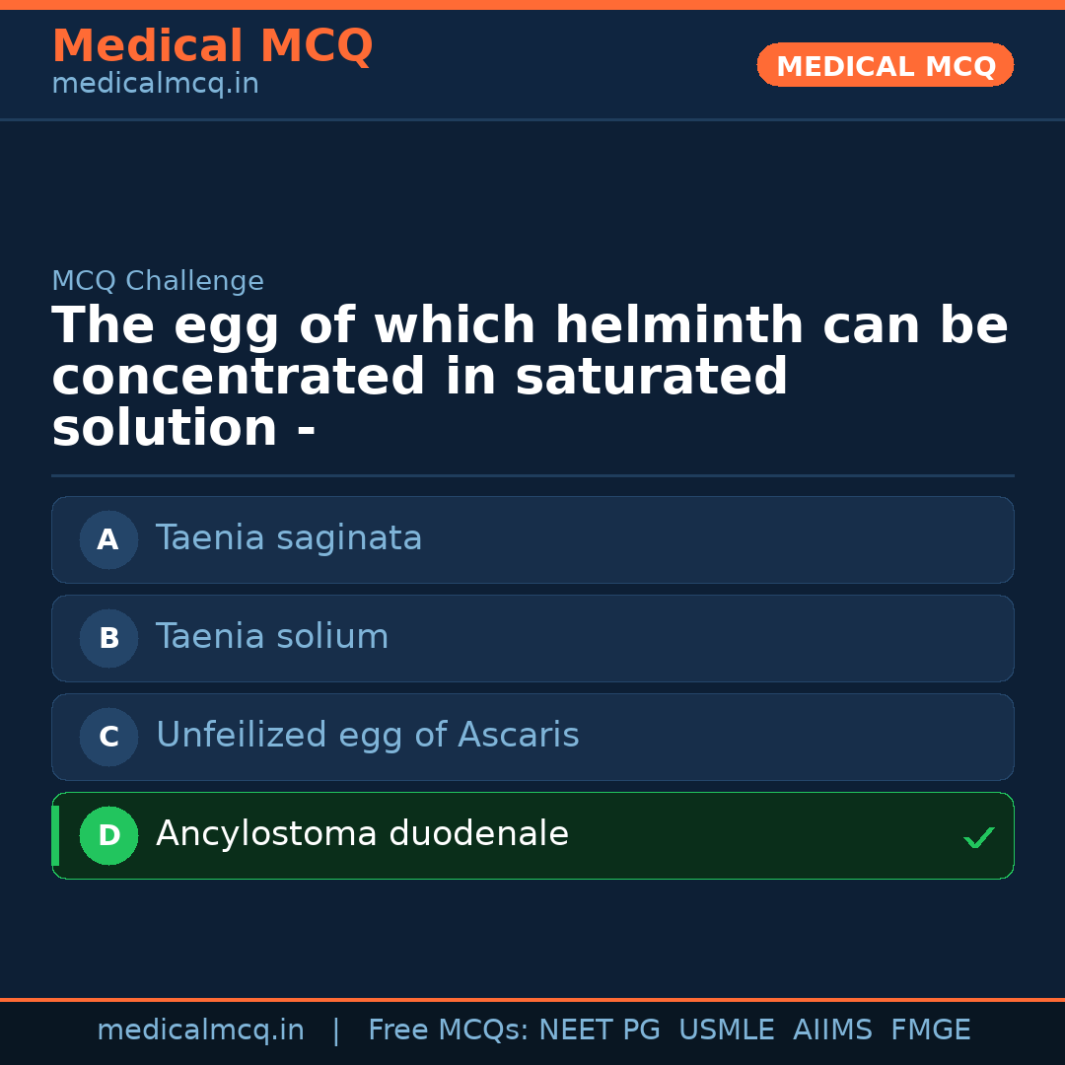Pick the Unfeilized egg of Ascaris text
1065x1065 pixels.
367,736
